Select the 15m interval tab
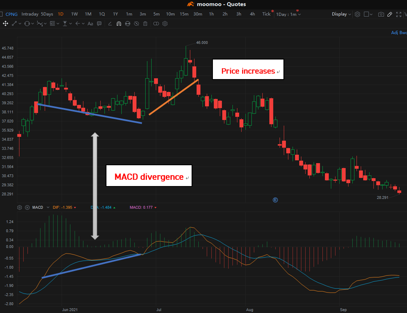The width and height of the screenshot is (407, 313). click(184, 14)
